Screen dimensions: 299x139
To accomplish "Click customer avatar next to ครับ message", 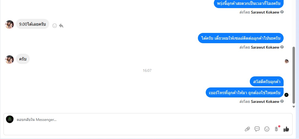I will point(9,60).
